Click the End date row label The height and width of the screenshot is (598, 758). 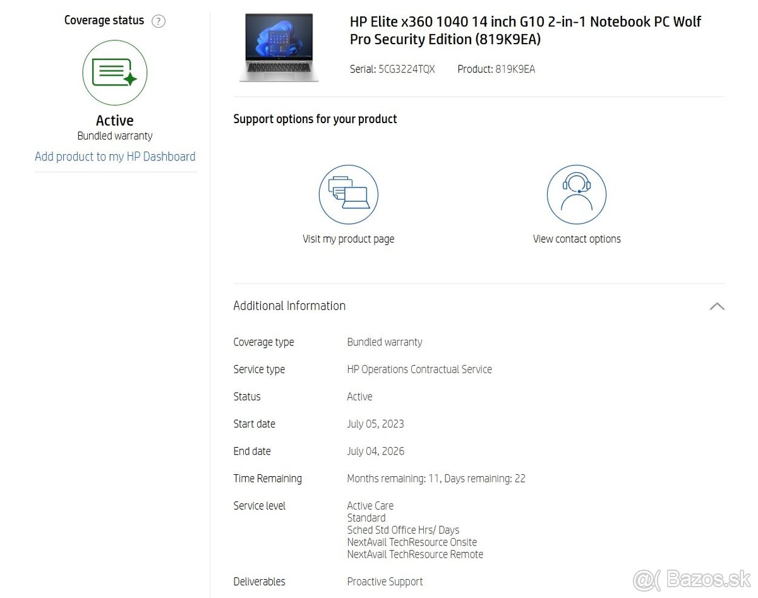tap(252, 451)
